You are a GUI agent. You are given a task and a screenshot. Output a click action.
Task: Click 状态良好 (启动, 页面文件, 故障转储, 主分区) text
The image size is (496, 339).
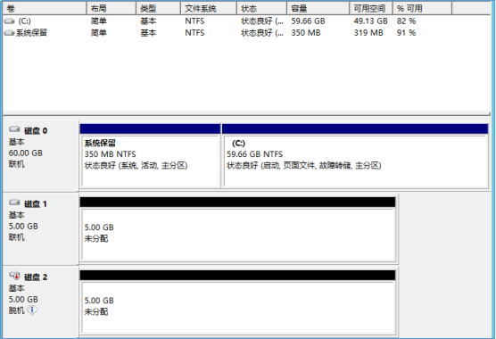pyautogui.click(x=304, y=166)
